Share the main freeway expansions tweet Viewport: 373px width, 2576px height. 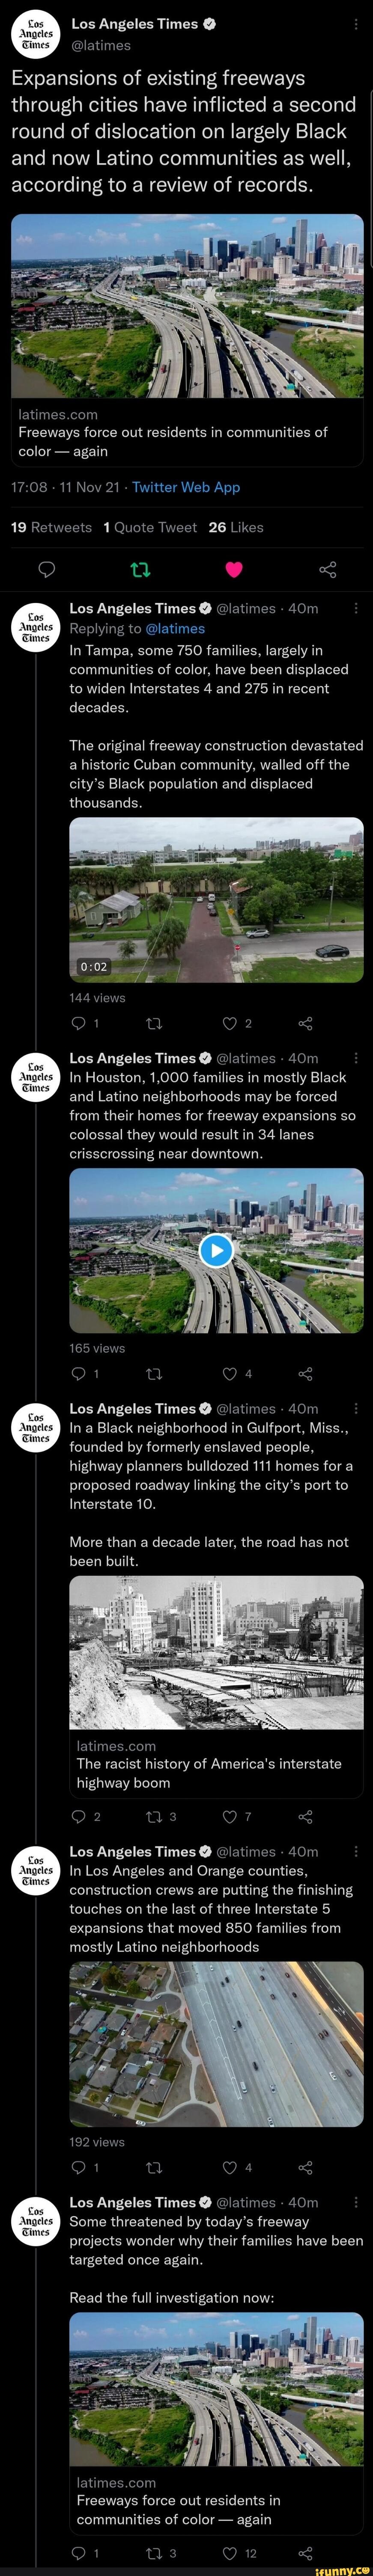327,570
